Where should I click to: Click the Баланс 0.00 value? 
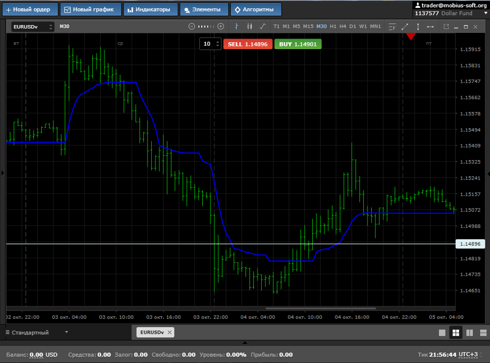pyautogui.click(x=36, y=355)
